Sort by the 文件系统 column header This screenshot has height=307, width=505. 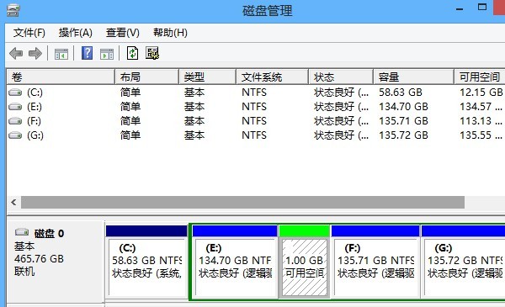[x=273, y=77]
